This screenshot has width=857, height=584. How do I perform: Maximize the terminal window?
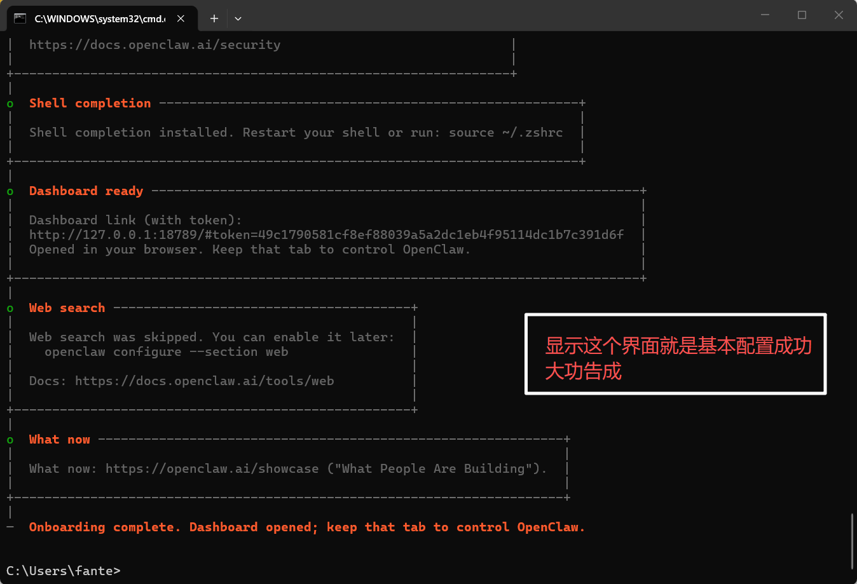click(x=802, y=15)
